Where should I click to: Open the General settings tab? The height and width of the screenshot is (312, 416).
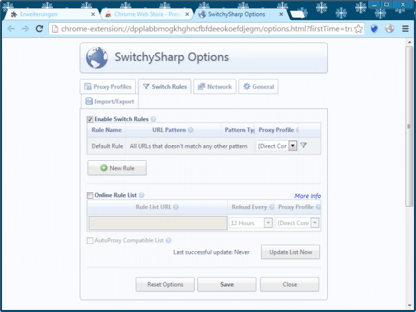tap(259, 86)
